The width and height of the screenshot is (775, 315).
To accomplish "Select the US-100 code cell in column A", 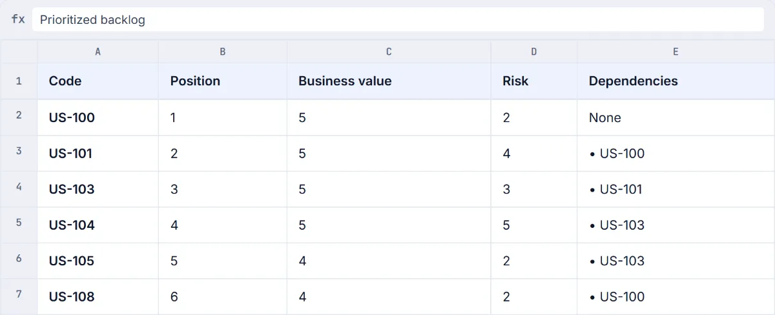I will pyautogui.click(x=98, y=117).
